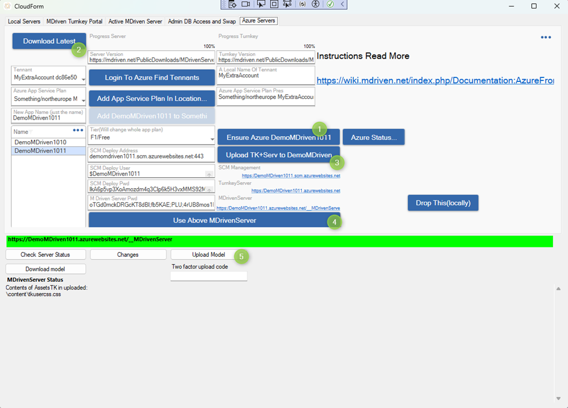Focus the SCM Deploy User field
This screenshot has height=408, width=568.
coord(151,171)
